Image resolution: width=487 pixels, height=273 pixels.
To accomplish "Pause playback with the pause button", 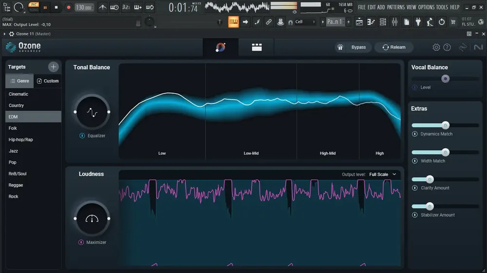I will (x=45, y=7).
